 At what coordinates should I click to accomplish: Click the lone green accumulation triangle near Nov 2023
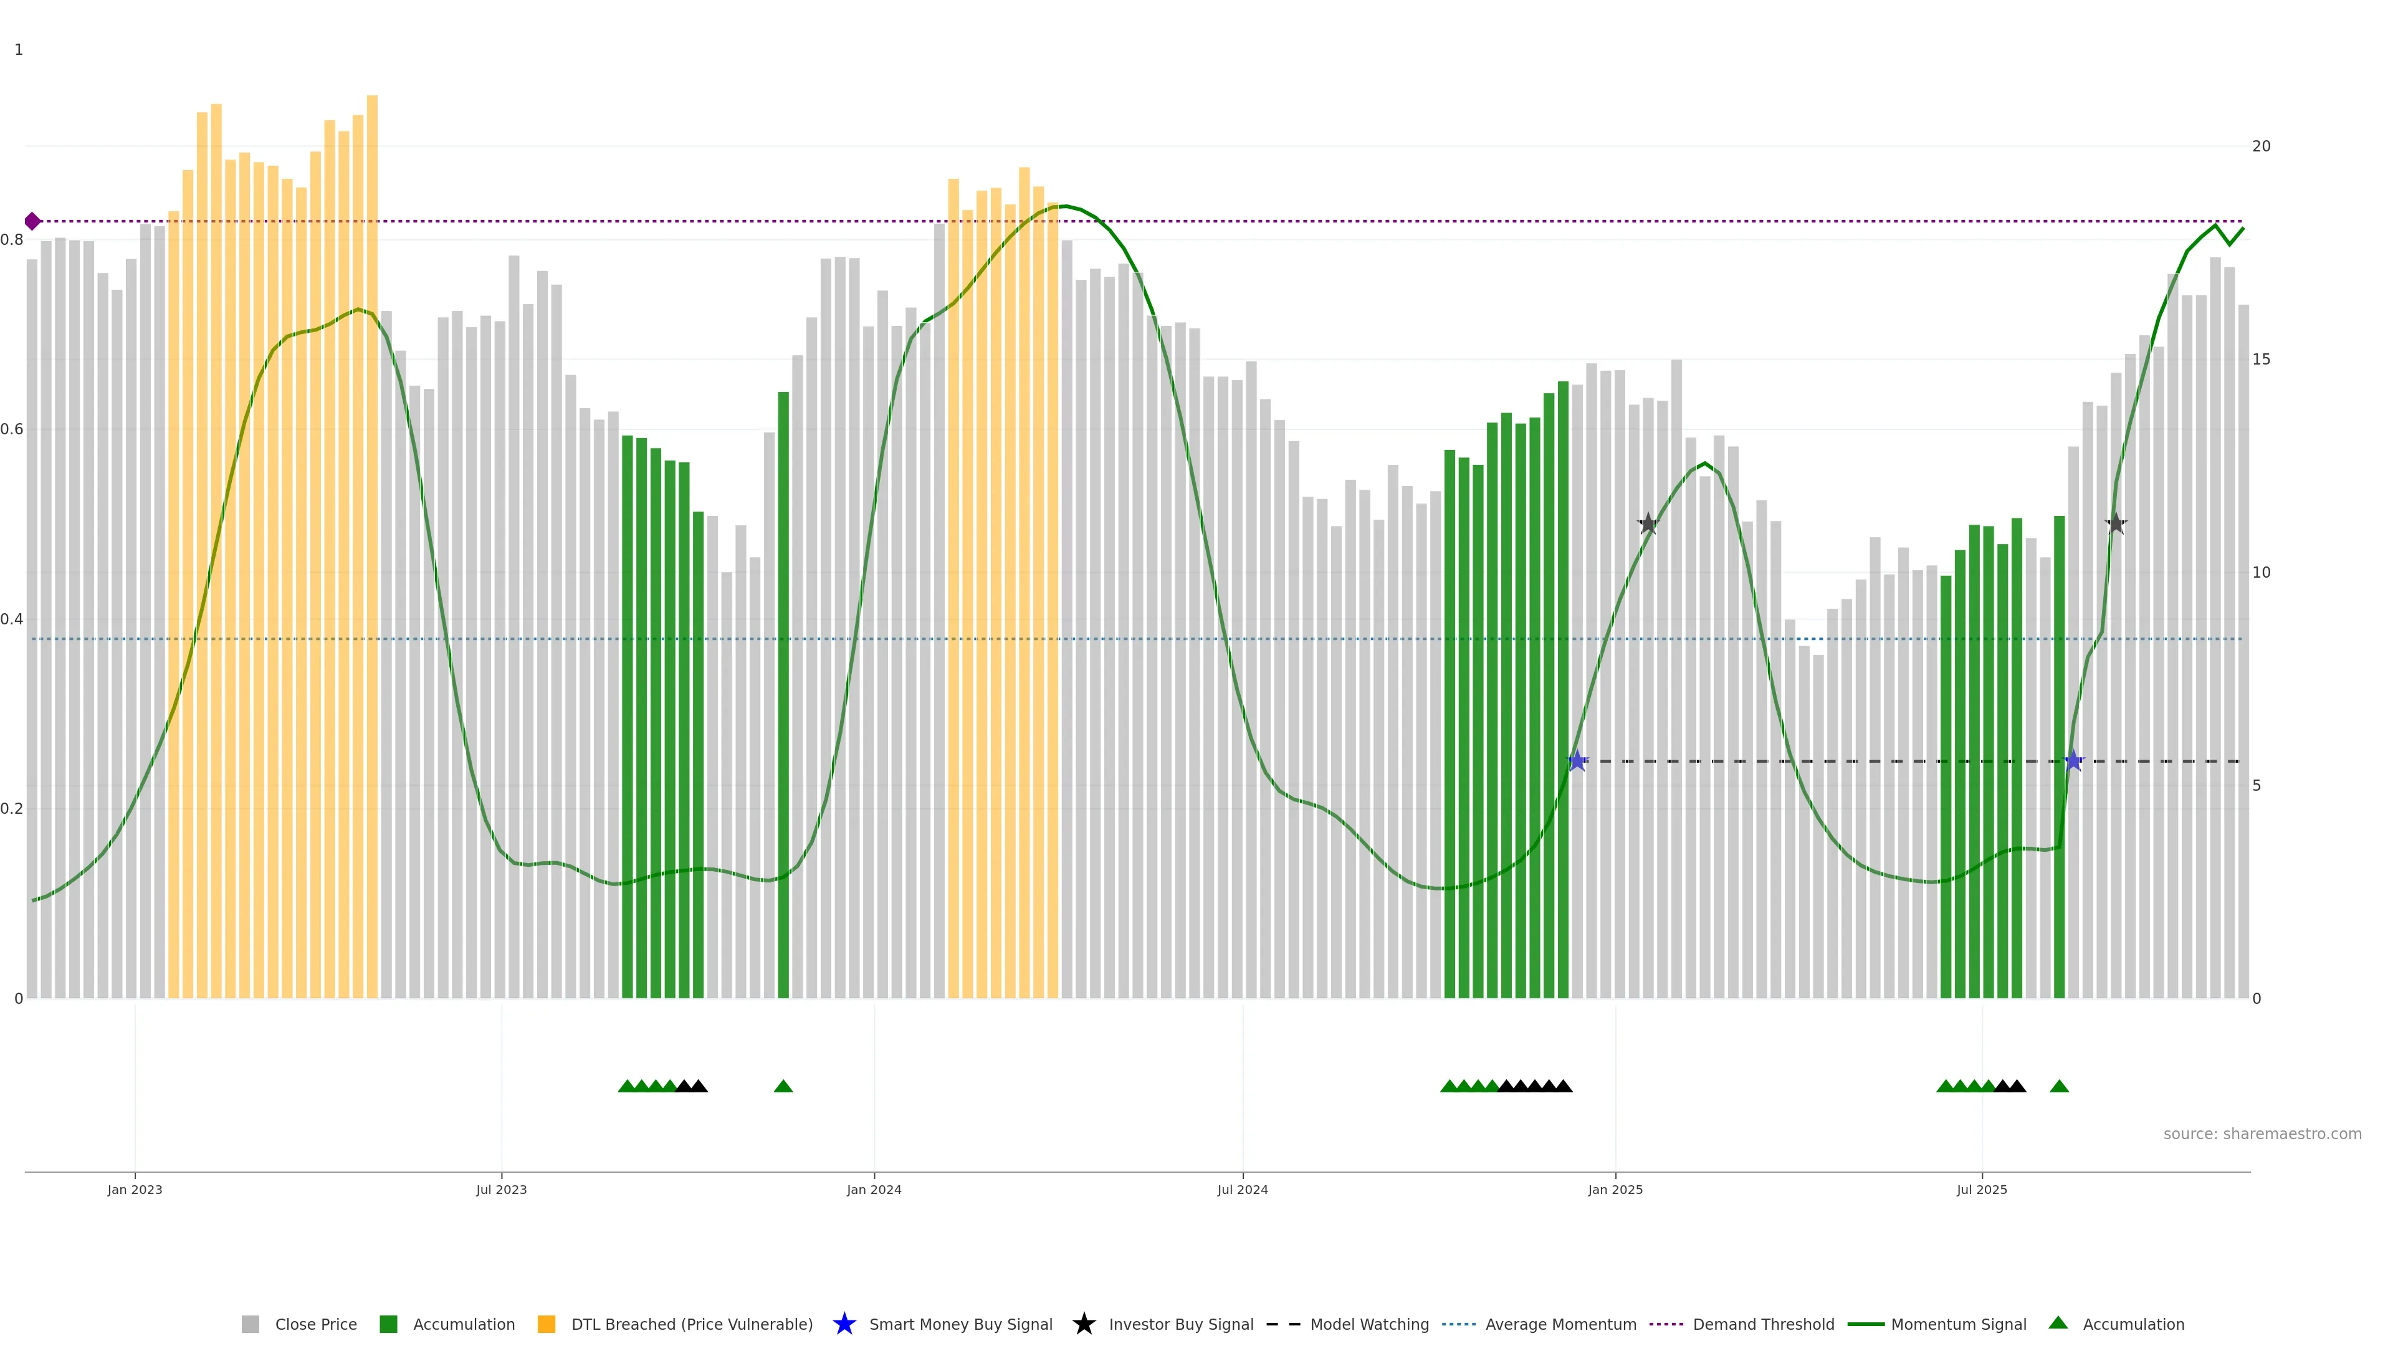click(783, 1086)
